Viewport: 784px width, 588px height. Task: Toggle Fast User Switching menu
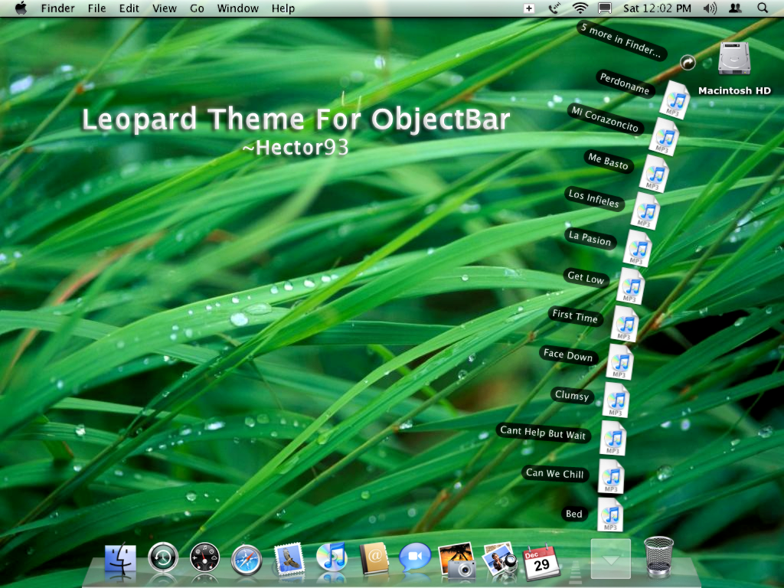tap(735, 8)
